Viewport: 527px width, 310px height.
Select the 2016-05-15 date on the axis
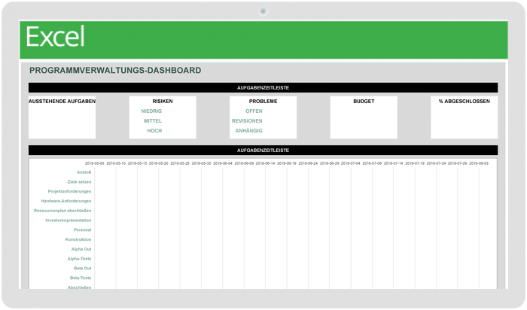[x=137, y=163]
